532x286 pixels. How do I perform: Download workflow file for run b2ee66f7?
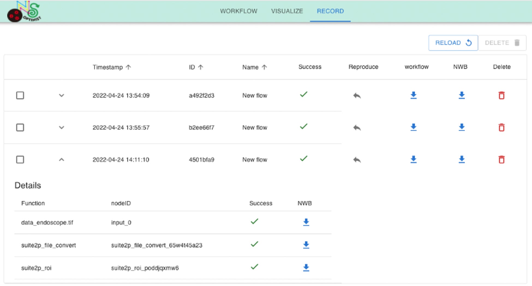point(413,127)
